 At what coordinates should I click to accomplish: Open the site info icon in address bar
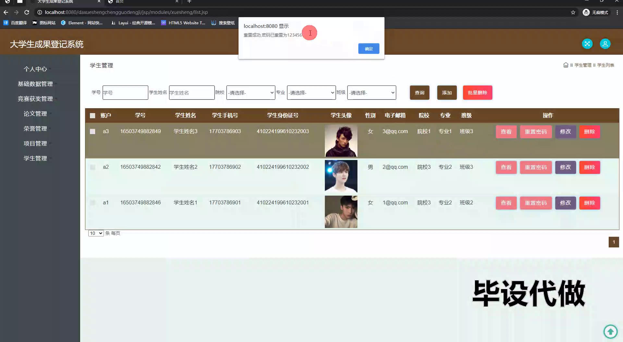pyautogui.click(x=40, y=12)
